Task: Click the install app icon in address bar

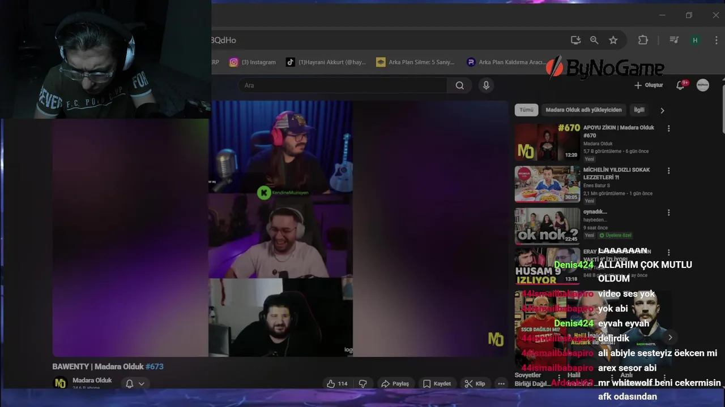Action: click(x=575, y=40)
